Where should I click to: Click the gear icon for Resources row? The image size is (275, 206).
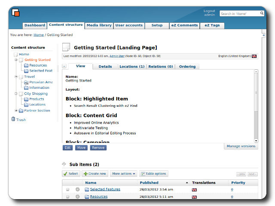78,197
